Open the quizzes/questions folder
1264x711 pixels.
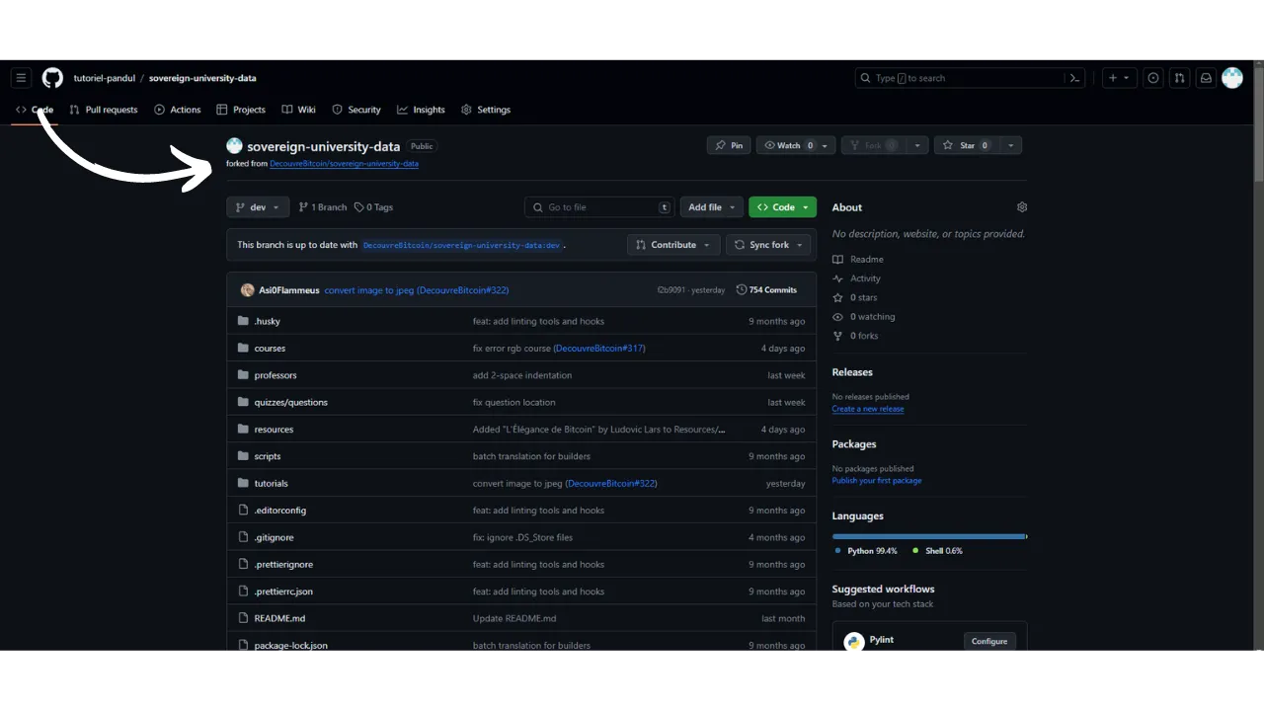[x=291, y=402]
